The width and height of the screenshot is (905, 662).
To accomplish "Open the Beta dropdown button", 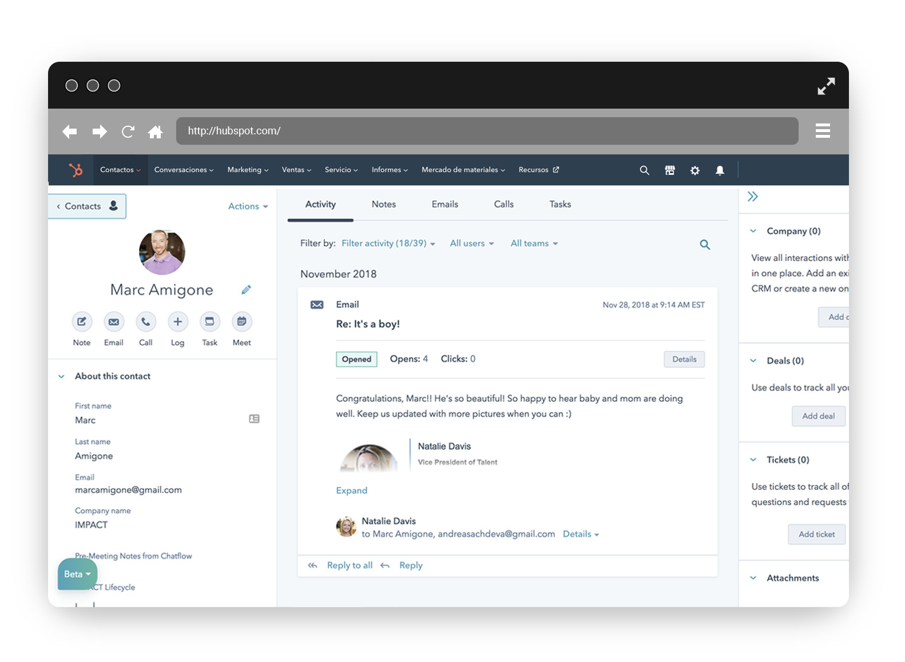I will point(78,574).
